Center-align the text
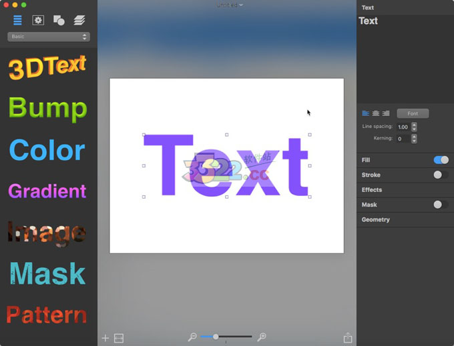 pos(376,113)
